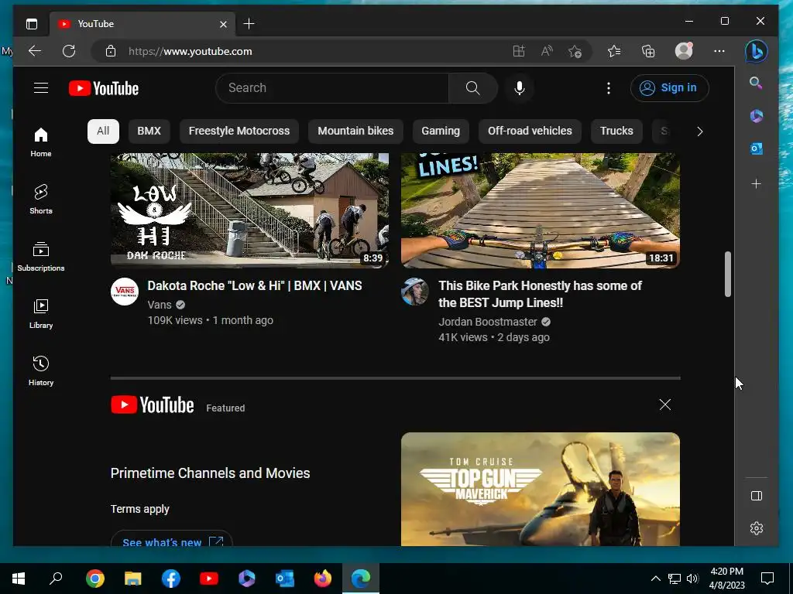Open the Favorites list icon
This screenshot has width=793, height=594.
[614, 51]
